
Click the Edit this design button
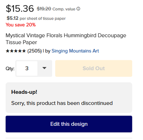pos(69,124)
